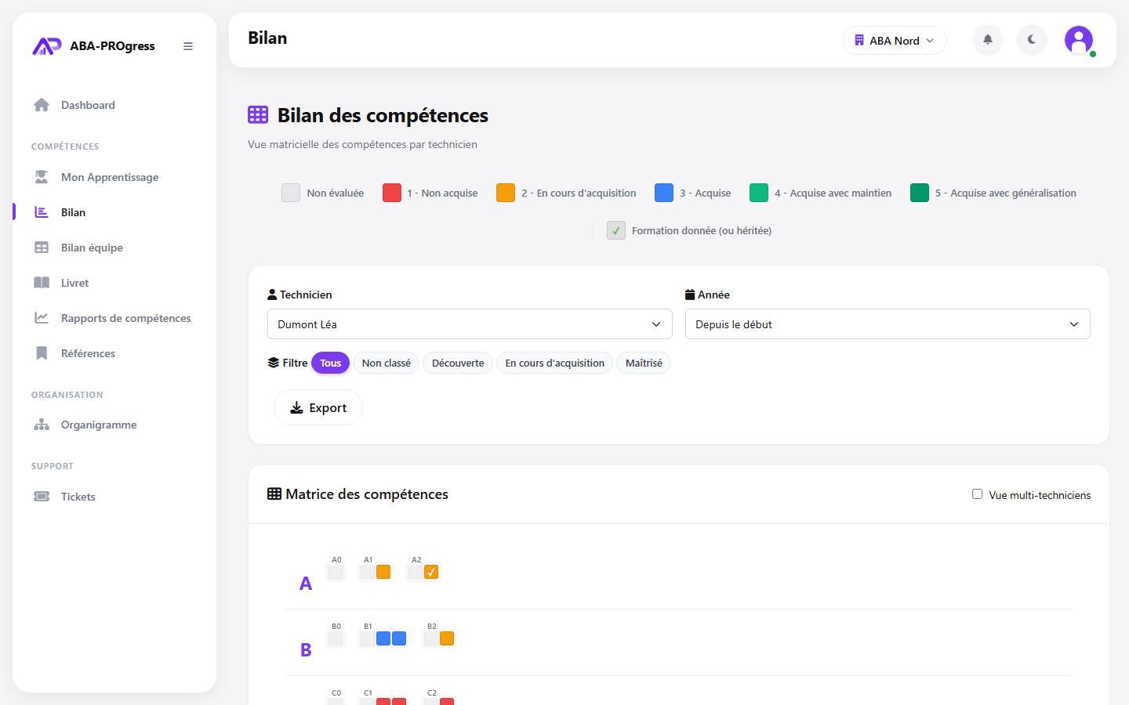Click the orange B2 competence square
The height and width of the screenshot is (705, 1129).
pos(447,638)
